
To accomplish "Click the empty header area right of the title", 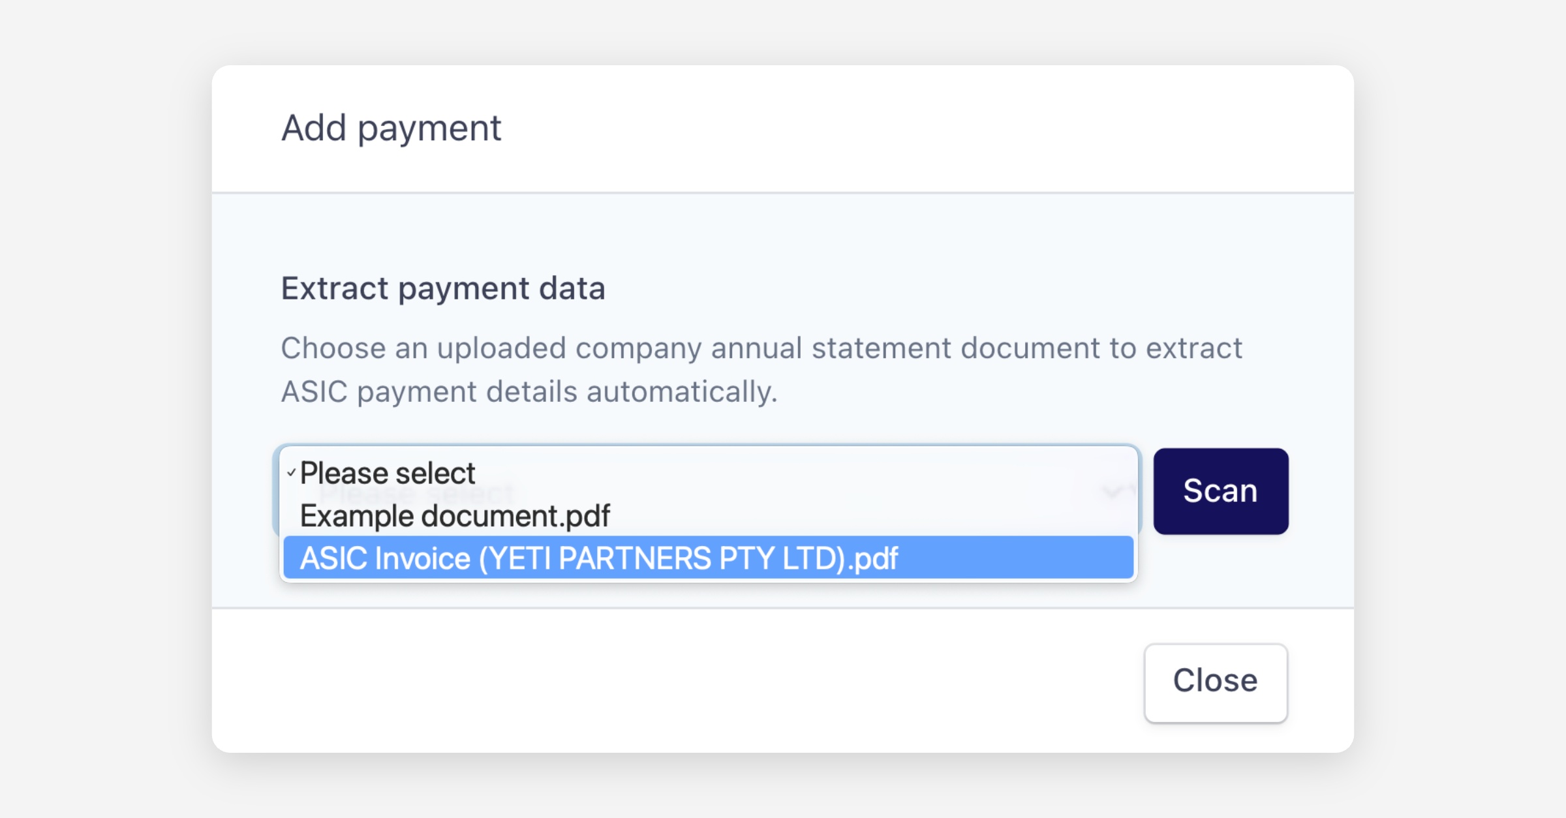I will click(x=913, y=128).
